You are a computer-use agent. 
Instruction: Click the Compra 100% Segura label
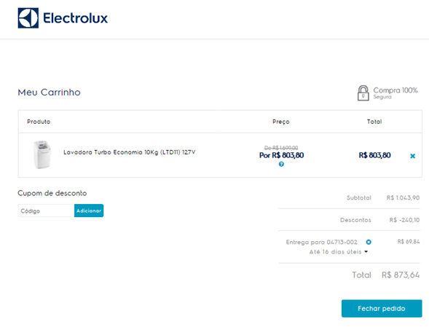pyautogui.click(x=395, y=93)
